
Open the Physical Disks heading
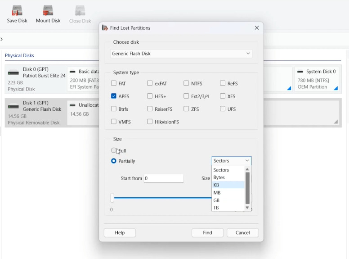19,55
